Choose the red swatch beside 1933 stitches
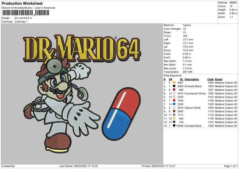Viewport: 239px width, 169px height. (174, 100)
